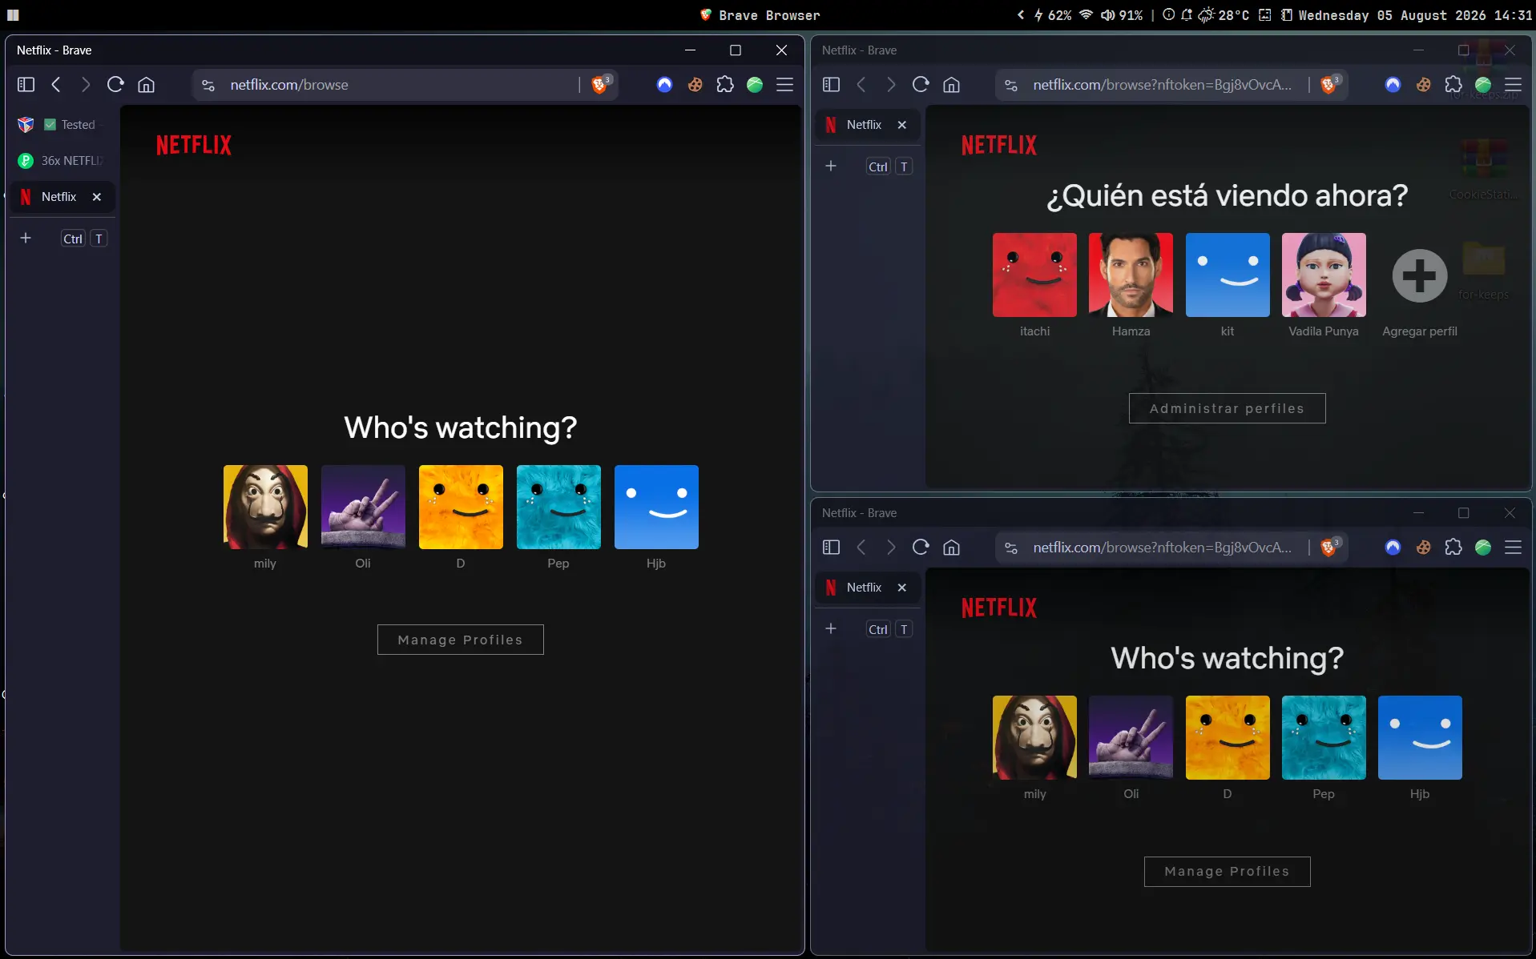Toggle the sidebar panel in the bottom-right window
The image size is (1536, 959).
coord(832,548)
